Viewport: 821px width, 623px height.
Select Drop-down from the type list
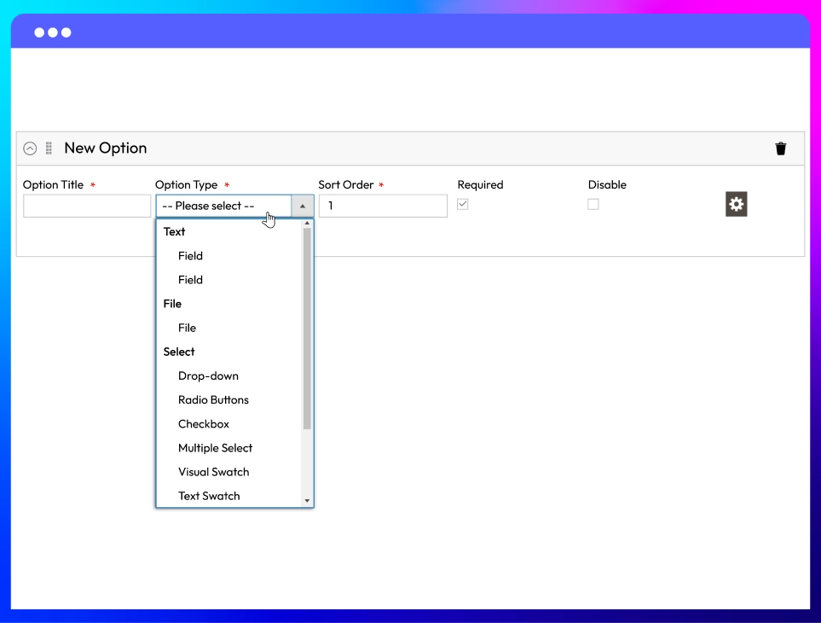tap(208, 376)
